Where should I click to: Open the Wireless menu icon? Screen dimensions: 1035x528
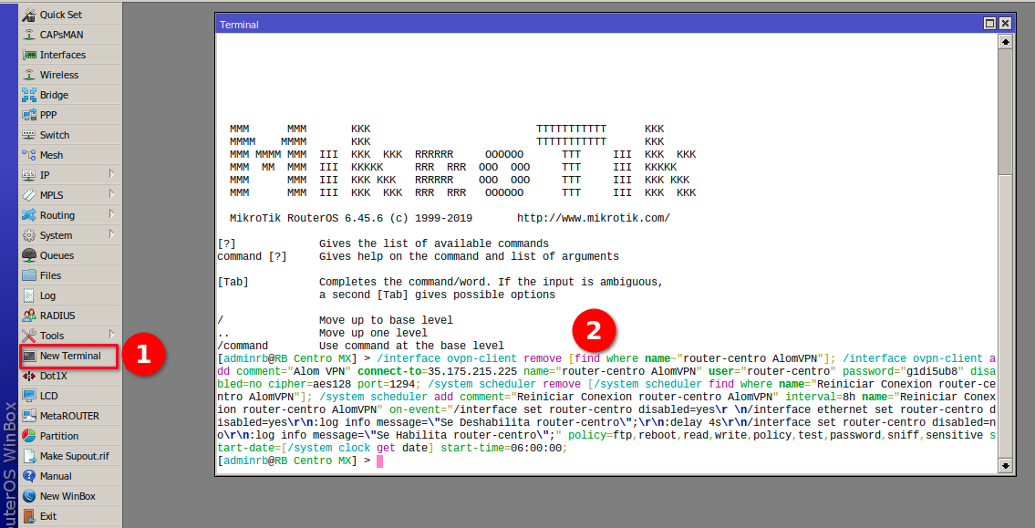pos(29,75)
